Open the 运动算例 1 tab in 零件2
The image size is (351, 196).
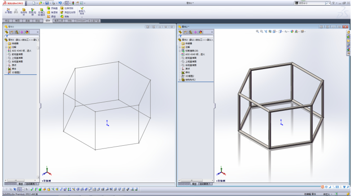click(x=205, y=184)
